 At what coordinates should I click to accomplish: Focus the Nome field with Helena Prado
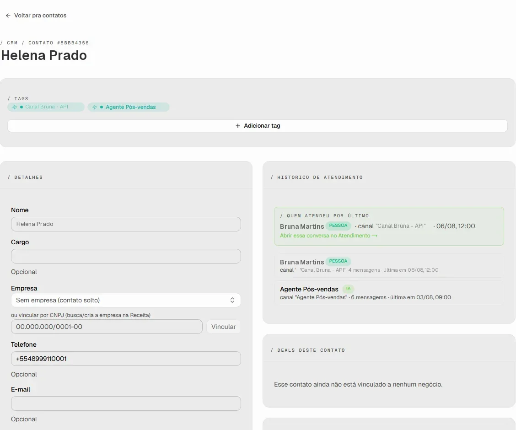(126, 224)
